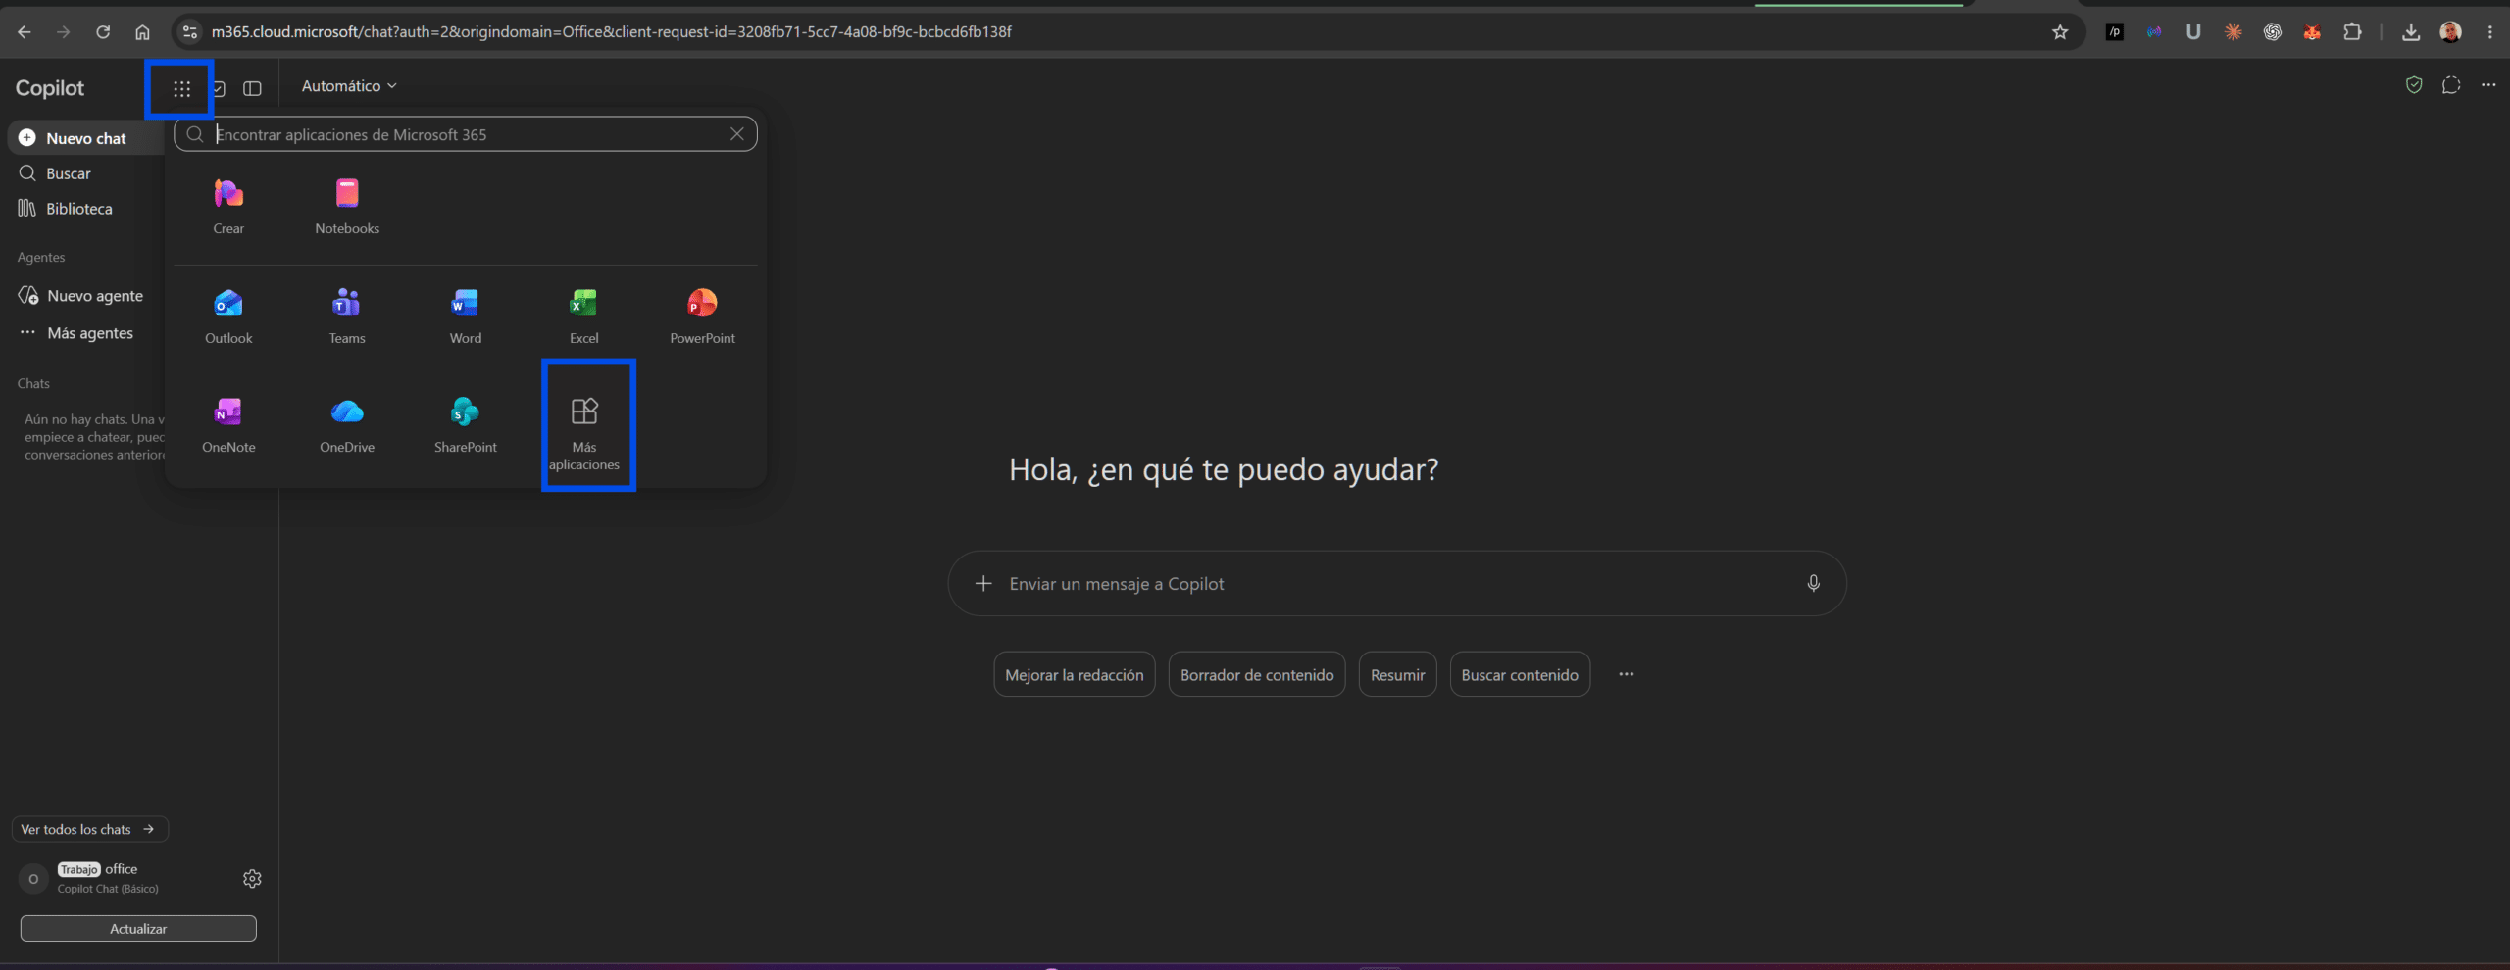Toggle the sidebar panel icon
This screenshot has height=970, width=2510.
252,89
